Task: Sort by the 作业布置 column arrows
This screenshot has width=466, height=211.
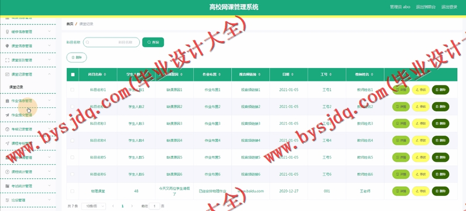Action: click(220, 74)
